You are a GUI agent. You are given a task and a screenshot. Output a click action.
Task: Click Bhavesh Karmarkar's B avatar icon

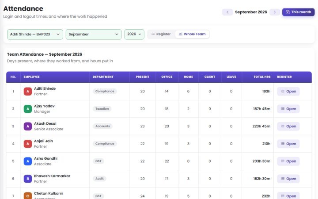[28, 179]
